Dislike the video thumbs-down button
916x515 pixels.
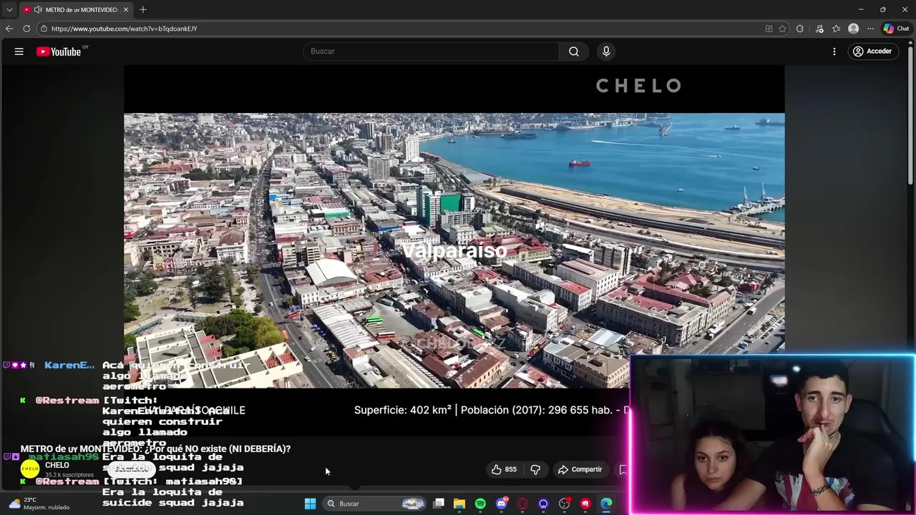pos(535,469)
